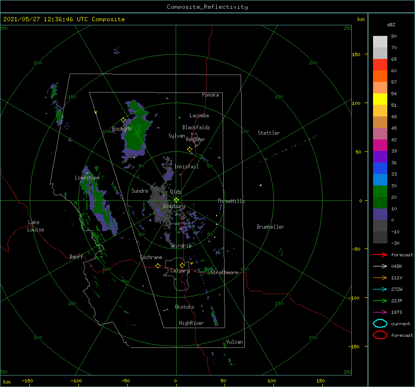Click the Lake Louise label

pos(36,226)
